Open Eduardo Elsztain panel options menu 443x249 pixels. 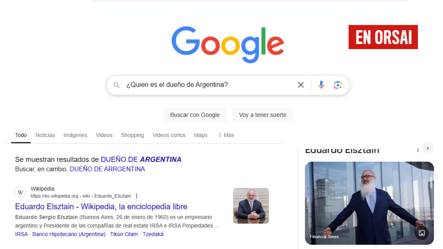418,150
